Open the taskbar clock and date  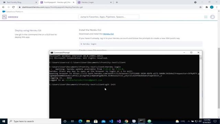click(x=207, y=121)
